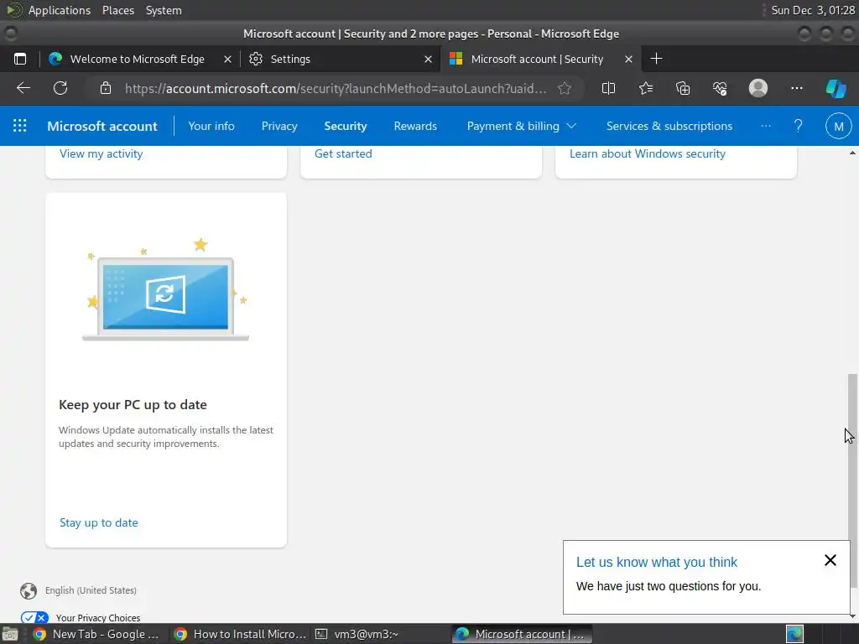This screenshot has height=644, width=859.
Task: Click the globe language icon
Action: point(29,591)
